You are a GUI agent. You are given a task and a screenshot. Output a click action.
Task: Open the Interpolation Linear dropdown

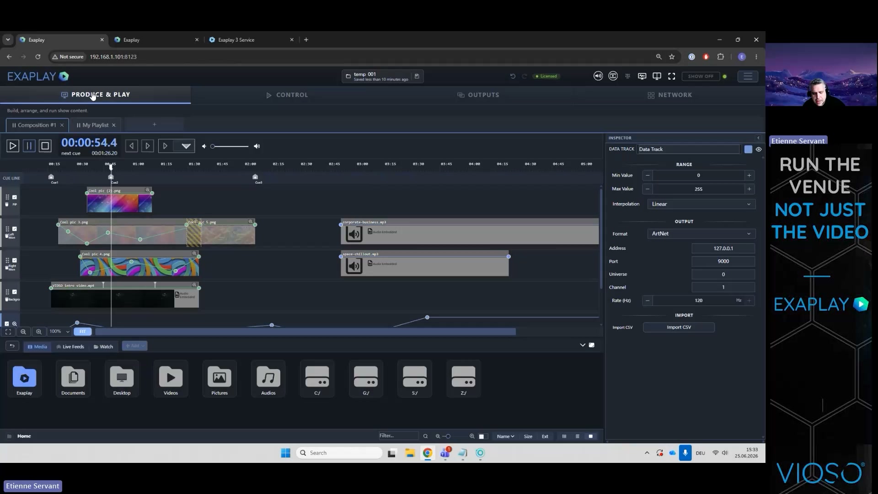tap(701, 204)
